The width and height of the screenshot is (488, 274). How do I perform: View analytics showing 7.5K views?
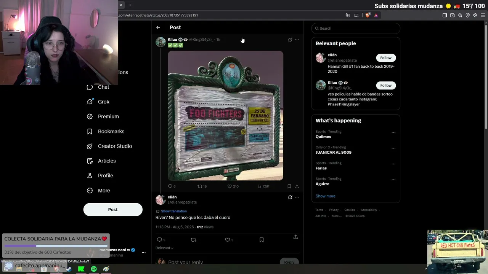(263, 186)
